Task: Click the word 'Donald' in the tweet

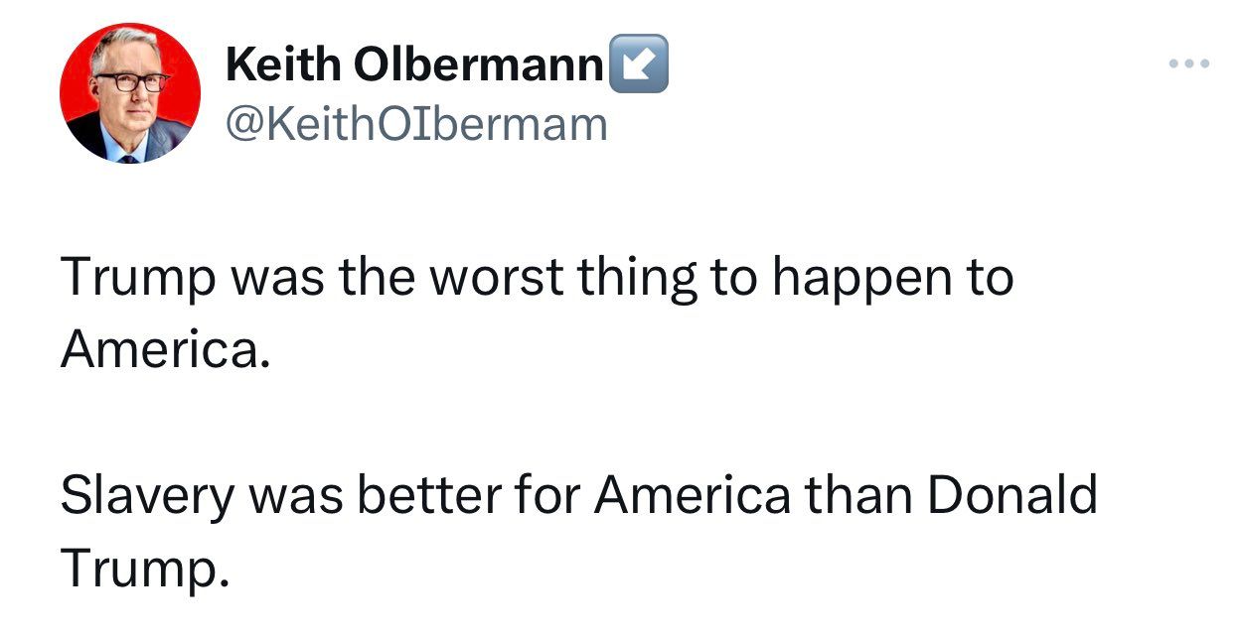Action: click(1012, 496)
